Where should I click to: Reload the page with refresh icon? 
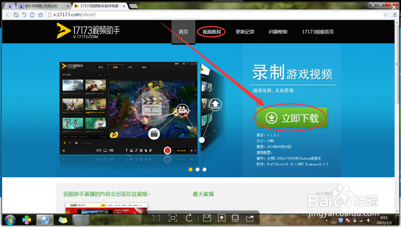[x=16, y=15]
